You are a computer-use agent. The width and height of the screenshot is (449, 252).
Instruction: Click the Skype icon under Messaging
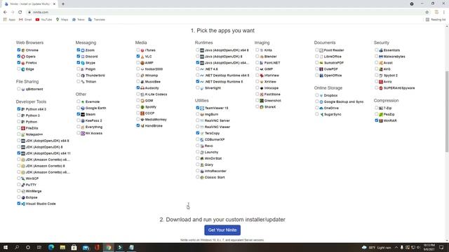point(83,63)
